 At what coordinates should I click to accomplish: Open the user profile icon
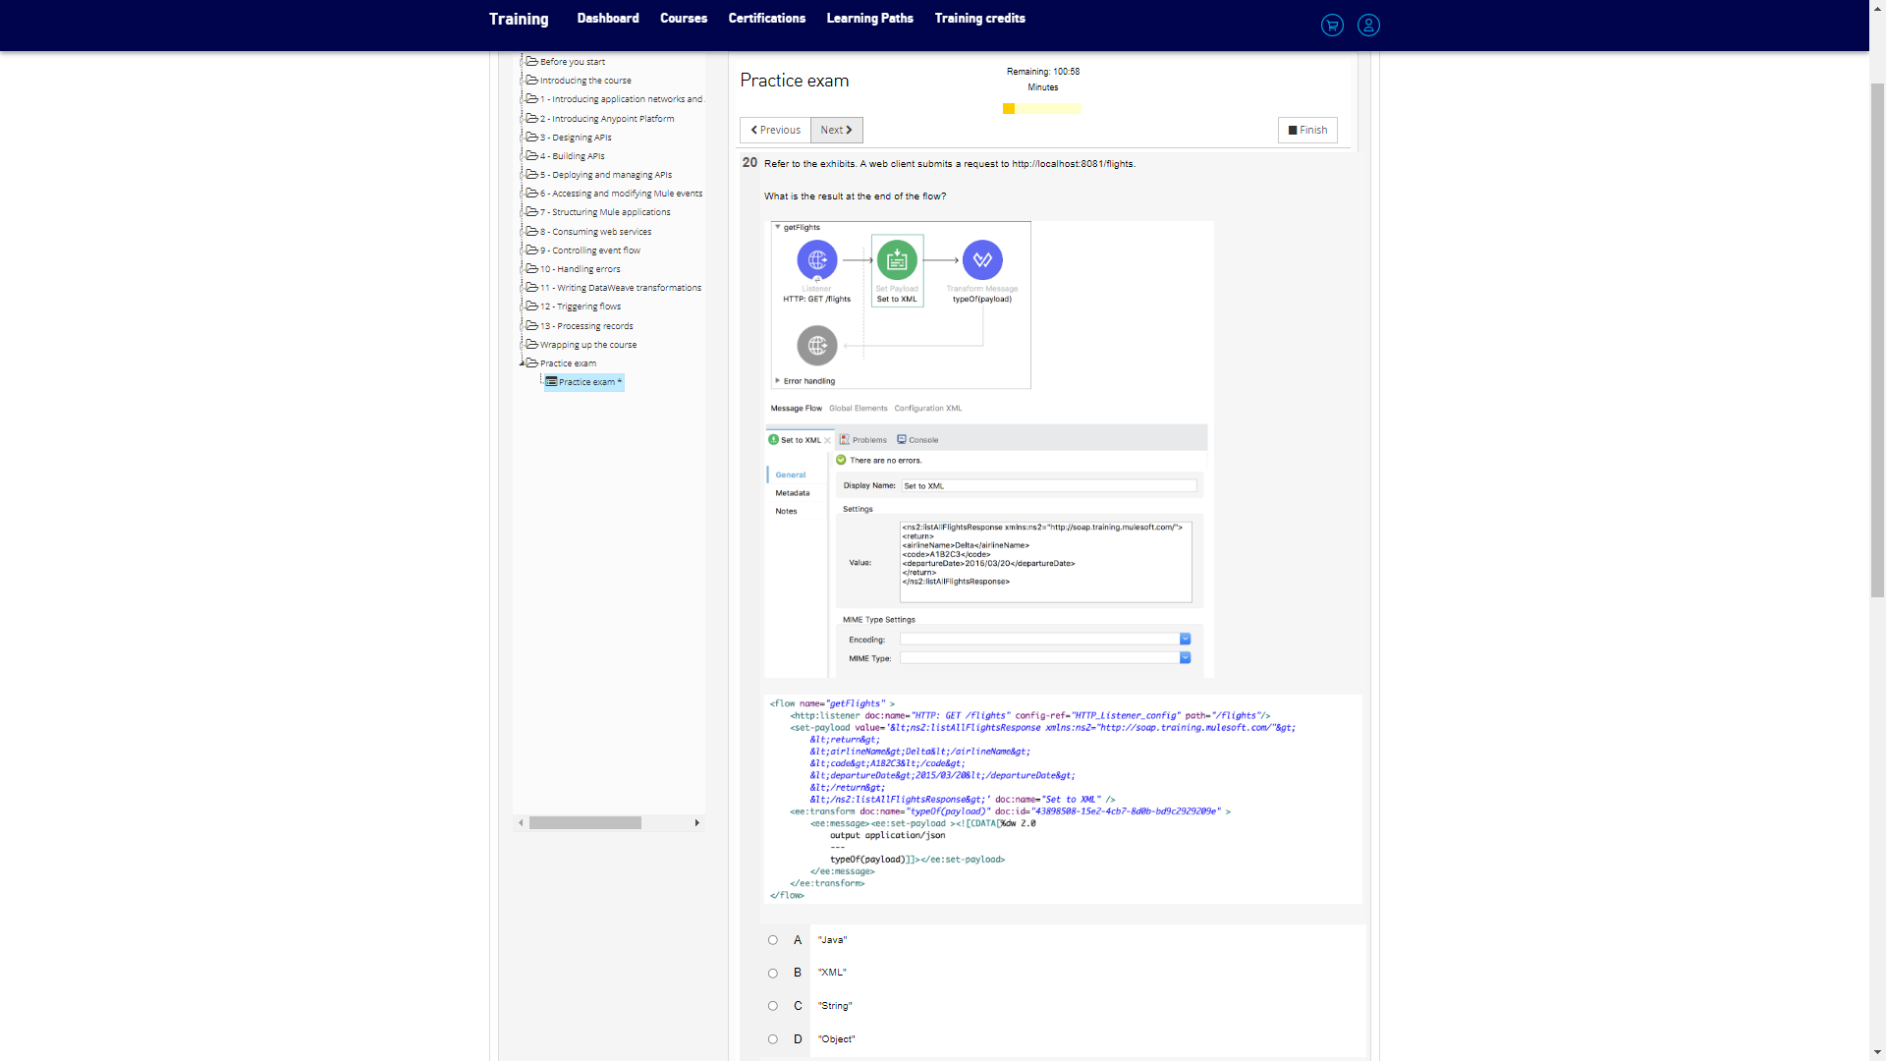click(1368, 26)
